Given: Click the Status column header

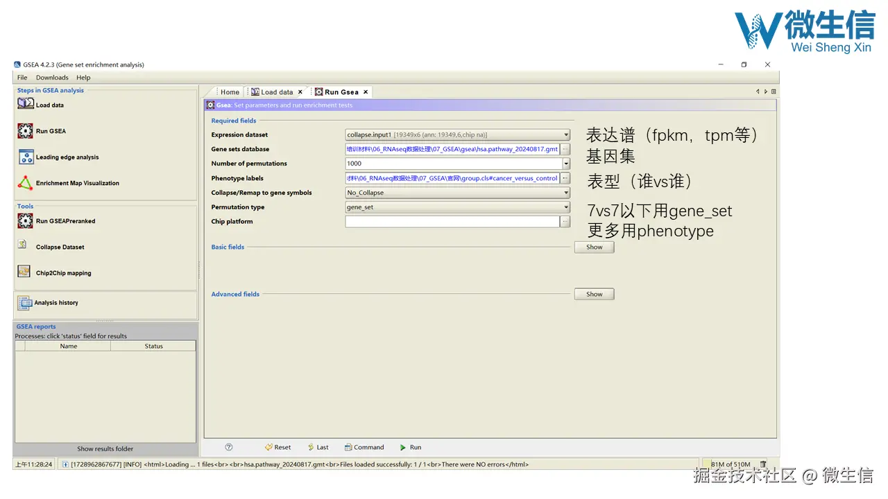Looking at the screenshot, I should click(153, 346).
